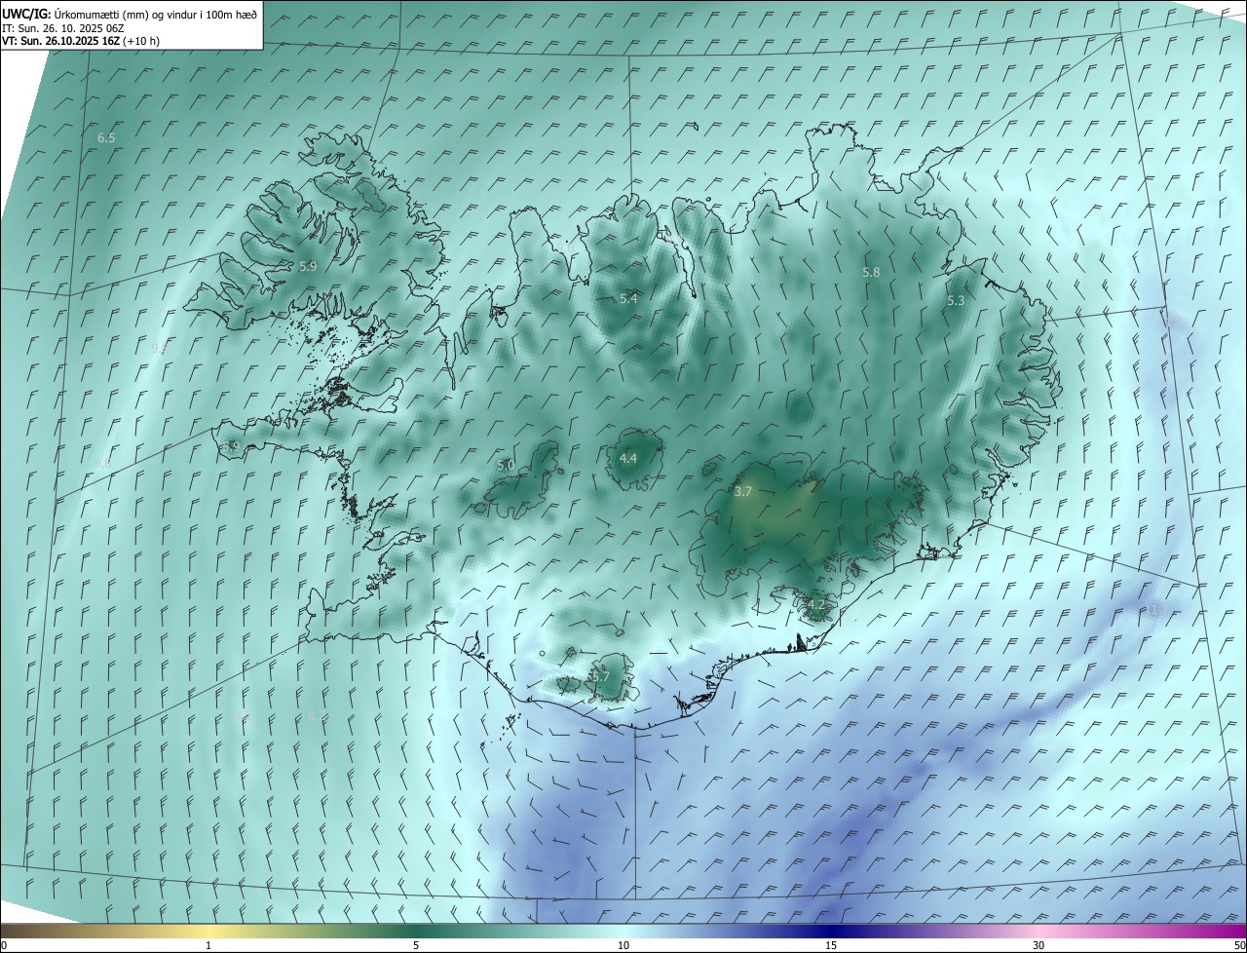The image size is (1247, 953).
Task: Click the 5.9 value over the Westfjords
Action: tap(308, 266)
